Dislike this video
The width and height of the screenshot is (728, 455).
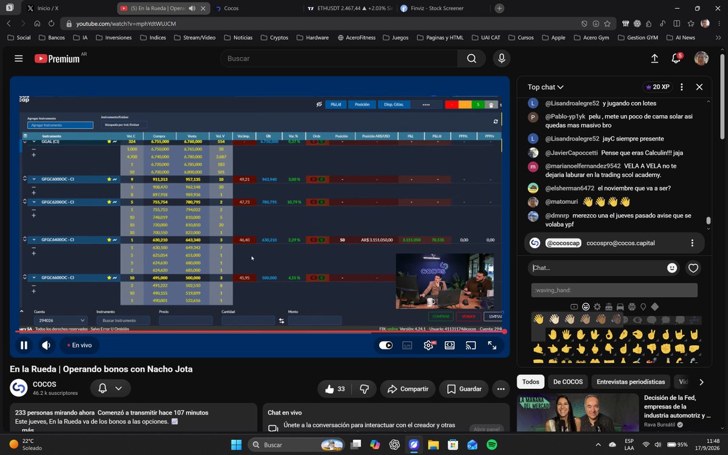pos(364,389)
